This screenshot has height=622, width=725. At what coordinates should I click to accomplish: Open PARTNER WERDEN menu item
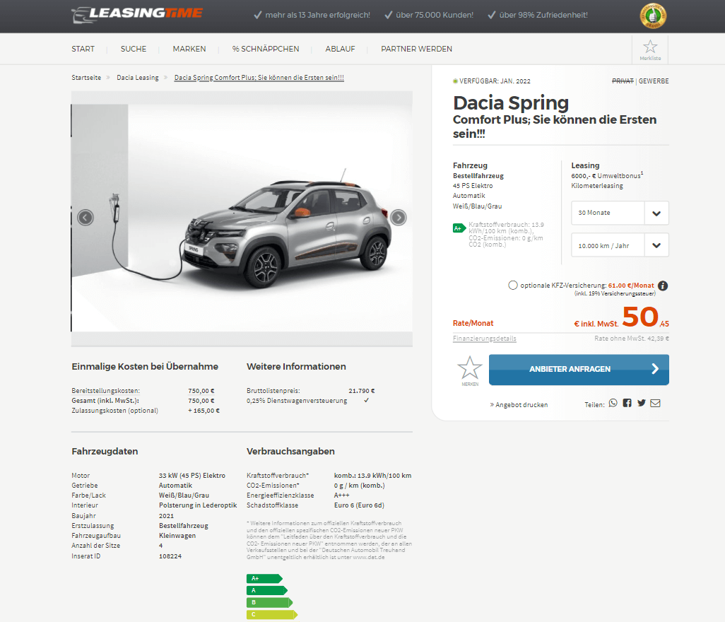pyautogui.click(x=417, y=49)
